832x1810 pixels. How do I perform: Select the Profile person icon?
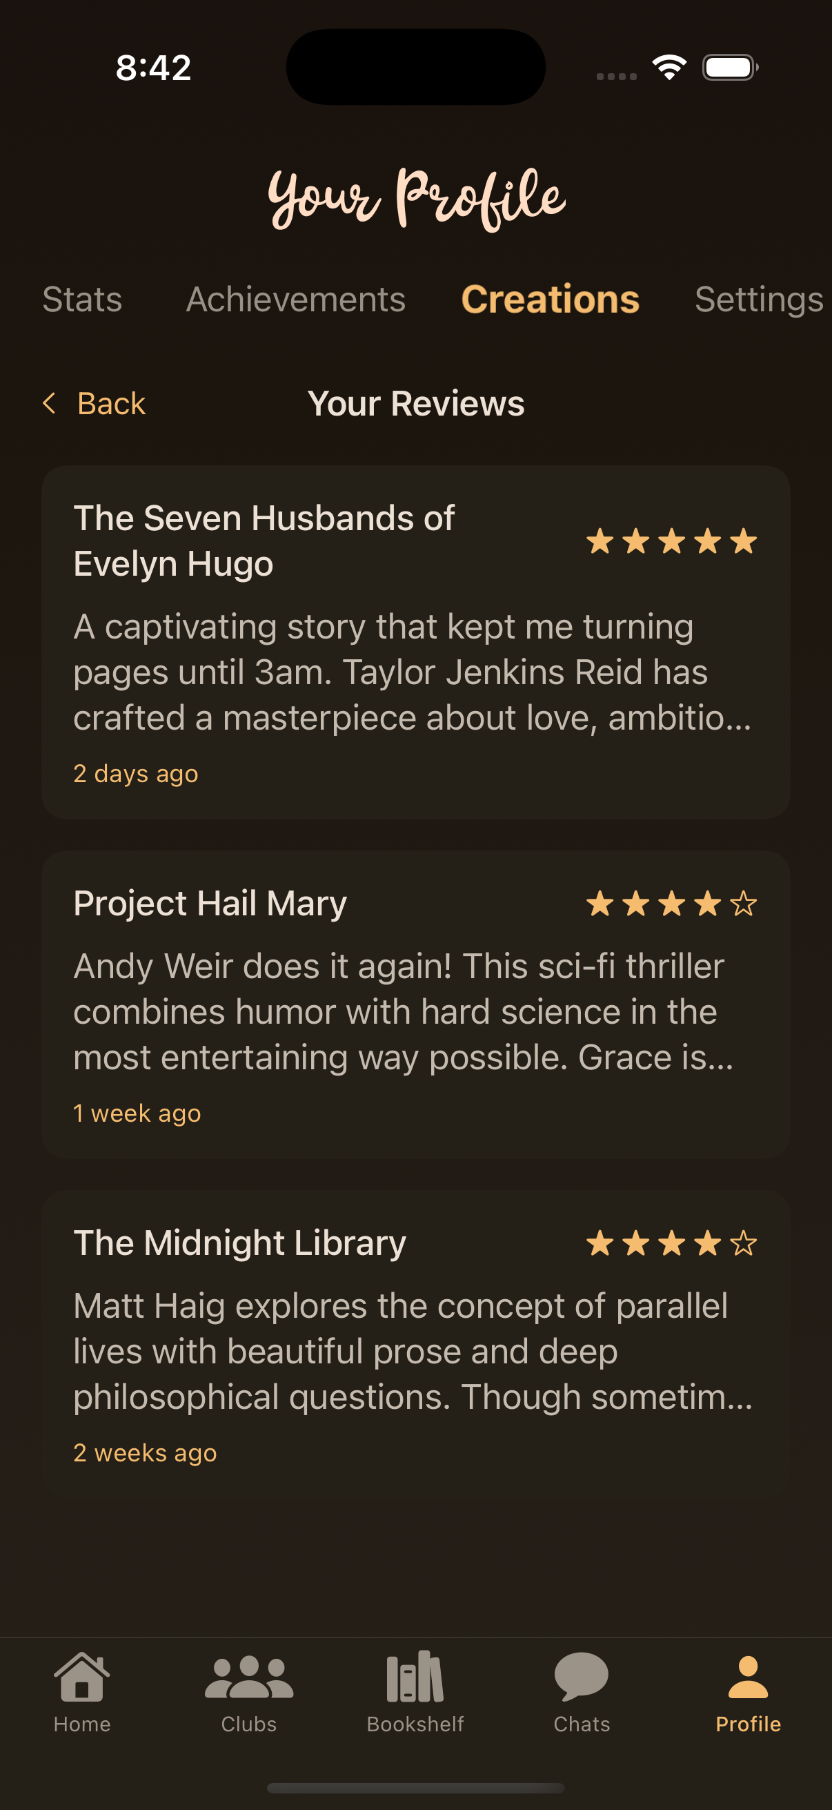(748, 1677)
